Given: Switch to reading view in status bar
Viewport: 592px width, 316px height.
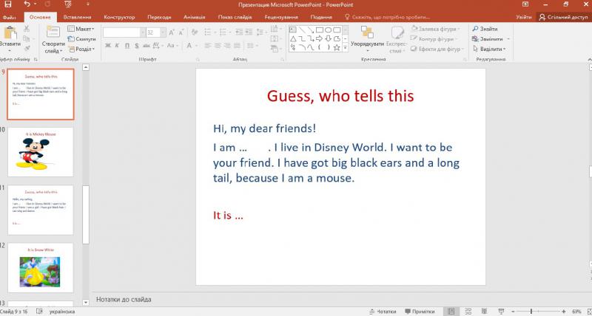Looking at the screenshot, I should coord(485,312).
